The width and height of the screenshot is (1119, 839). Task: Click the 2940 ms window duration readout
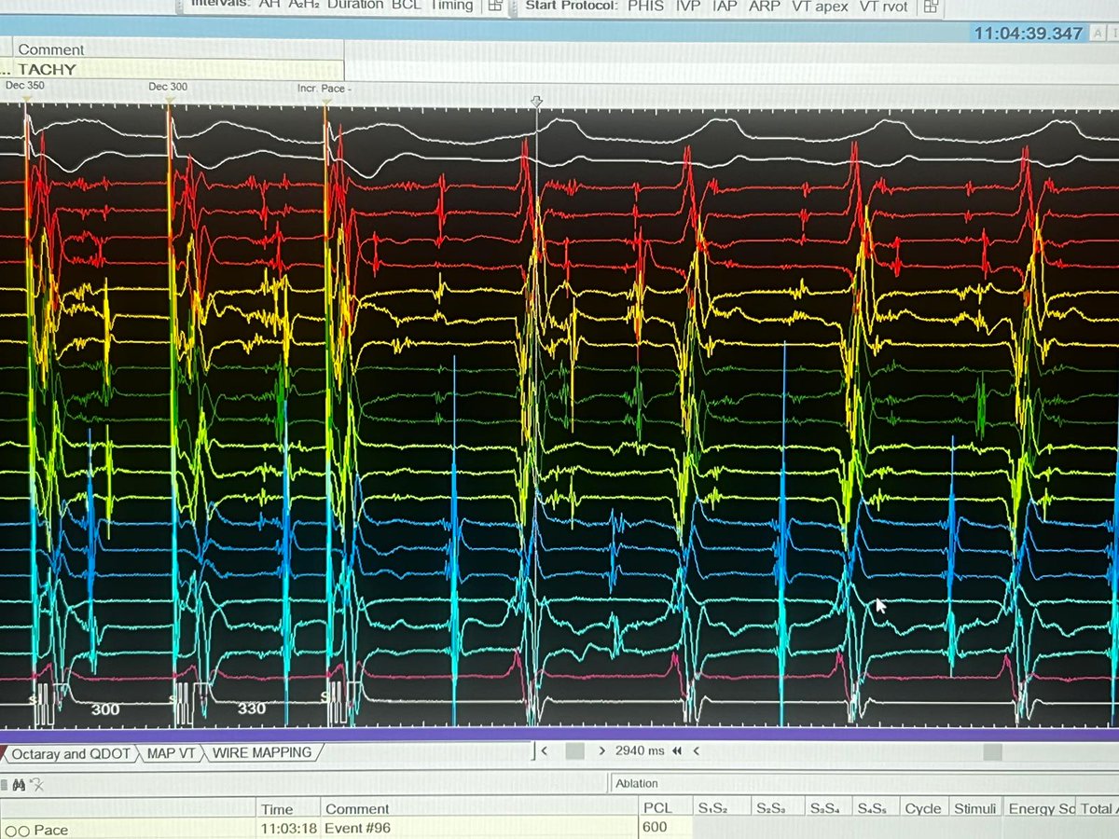[x=639, y=750]
